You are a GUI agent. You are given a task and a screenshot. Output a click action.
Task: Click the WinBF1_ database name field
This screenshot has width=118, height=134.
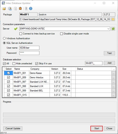(94, 63)
